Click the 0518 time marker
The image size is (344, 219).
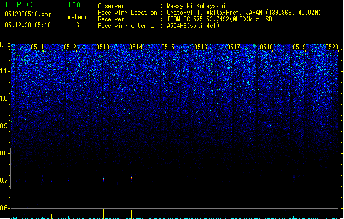(266, 48)
